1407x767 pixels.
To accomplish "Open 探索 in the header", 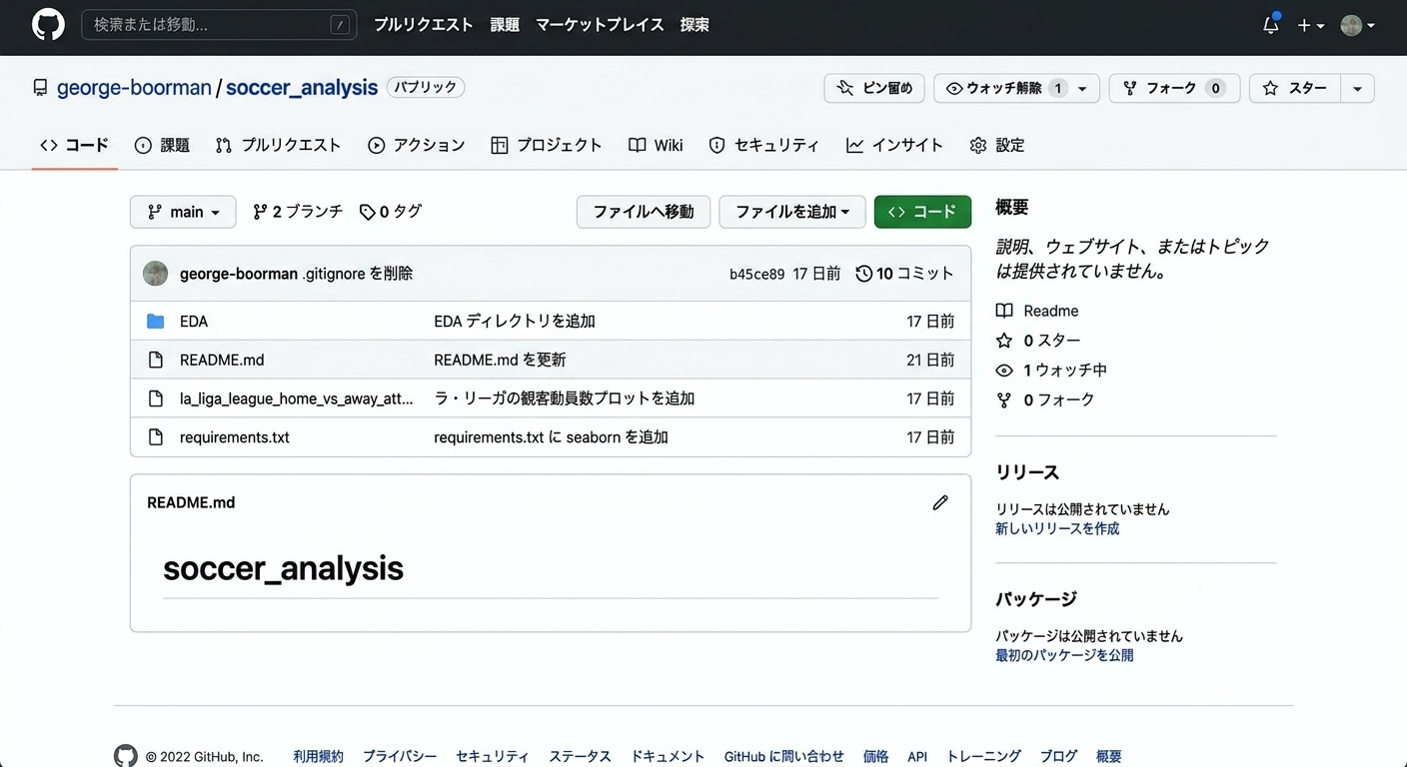I will point(695,25).
